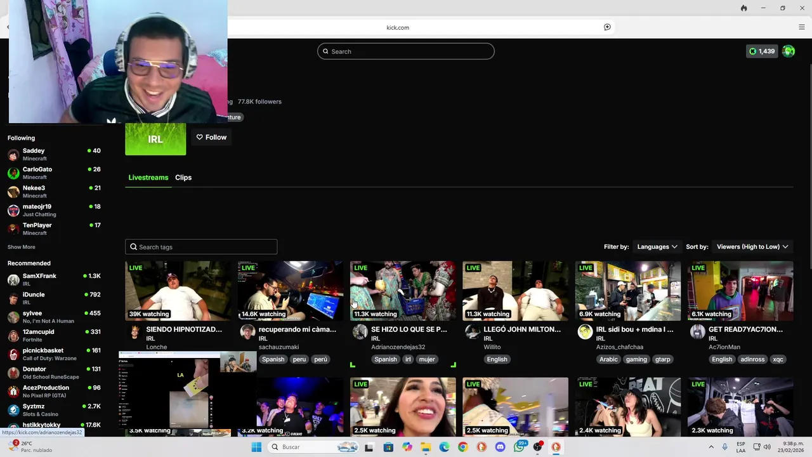Screen dimensions: 812x457
Task: Open the Willito 11.3K watching thumbnail
Action: coord(516,291)
